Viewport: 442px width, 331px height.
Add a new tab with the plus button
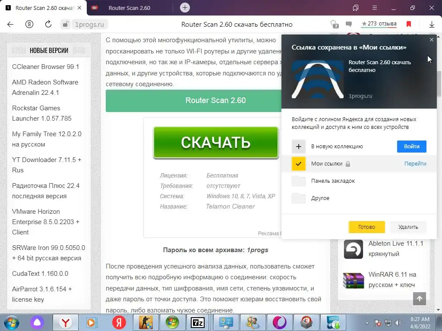point(185,8)
